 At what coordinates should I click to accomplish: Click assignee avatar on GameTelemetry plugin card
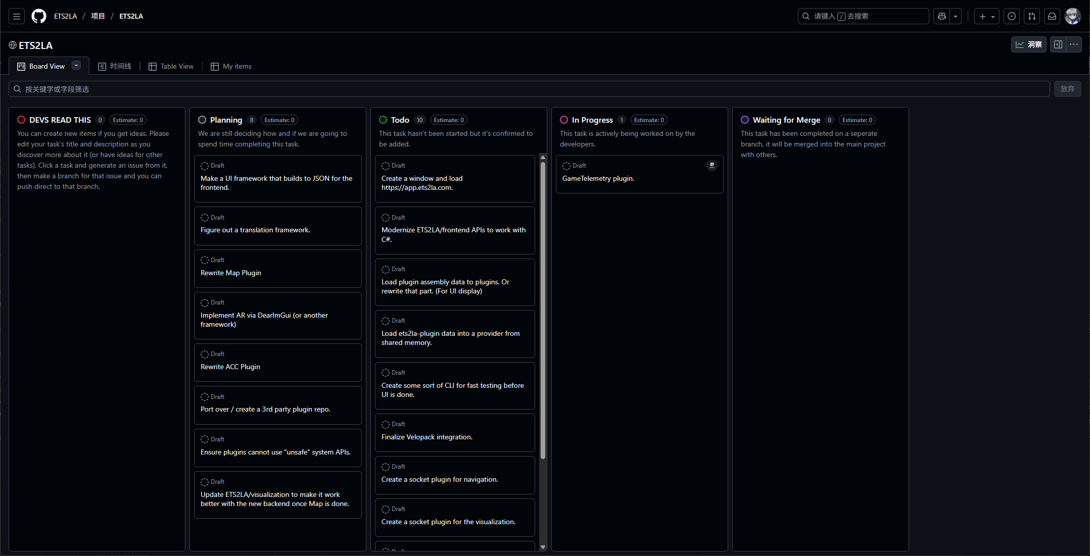click(712, 165)
